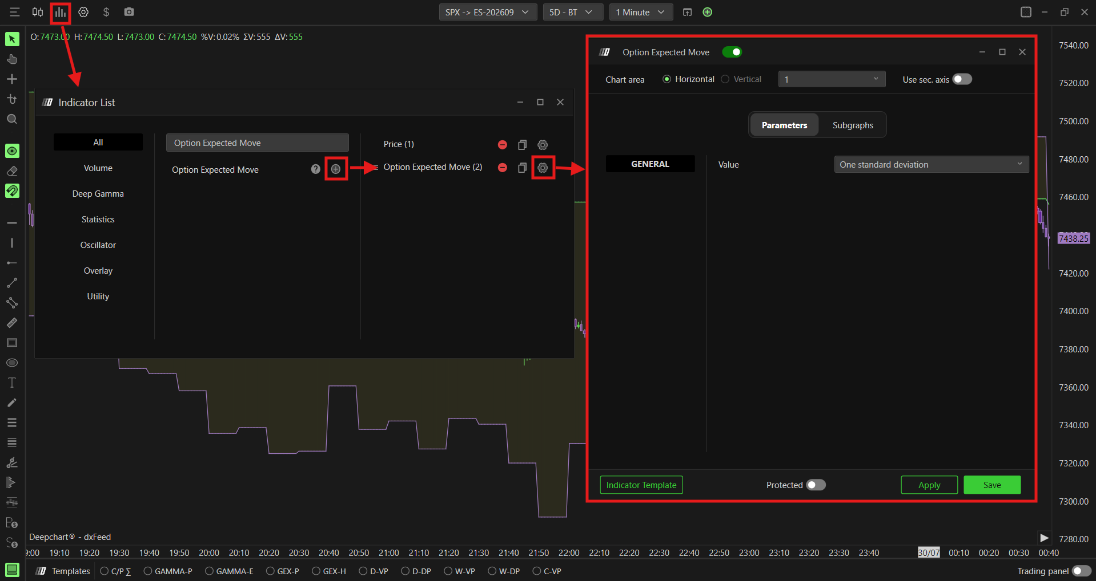Image resolution: width=1096 pixels, height=581 pixels.
Task: Select the Volume indicator category
Action: coord(98,168)
